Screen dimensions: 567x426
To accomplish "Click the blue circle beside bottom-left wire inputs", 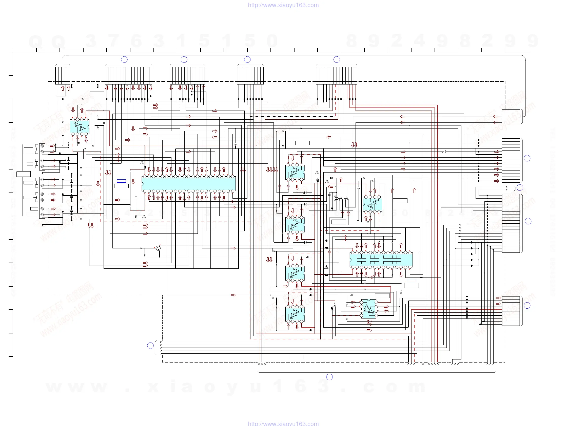I will point(150,346).
